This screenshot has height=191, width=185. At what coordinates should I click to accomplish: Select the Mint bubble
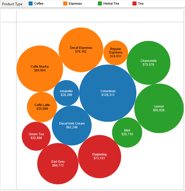[127, 132]
